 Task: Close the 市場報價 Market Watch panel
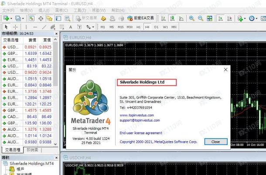[57, 34]
